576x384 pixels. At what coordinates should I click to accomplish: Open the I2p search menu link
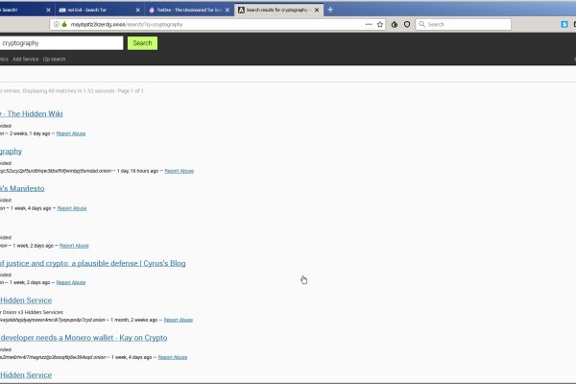point(54,60)
